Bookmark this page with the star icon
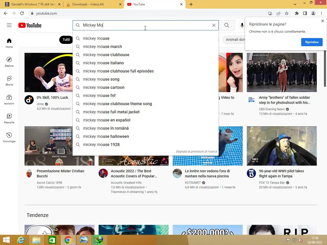Screen dimensions: 327x245 (287, 13)
